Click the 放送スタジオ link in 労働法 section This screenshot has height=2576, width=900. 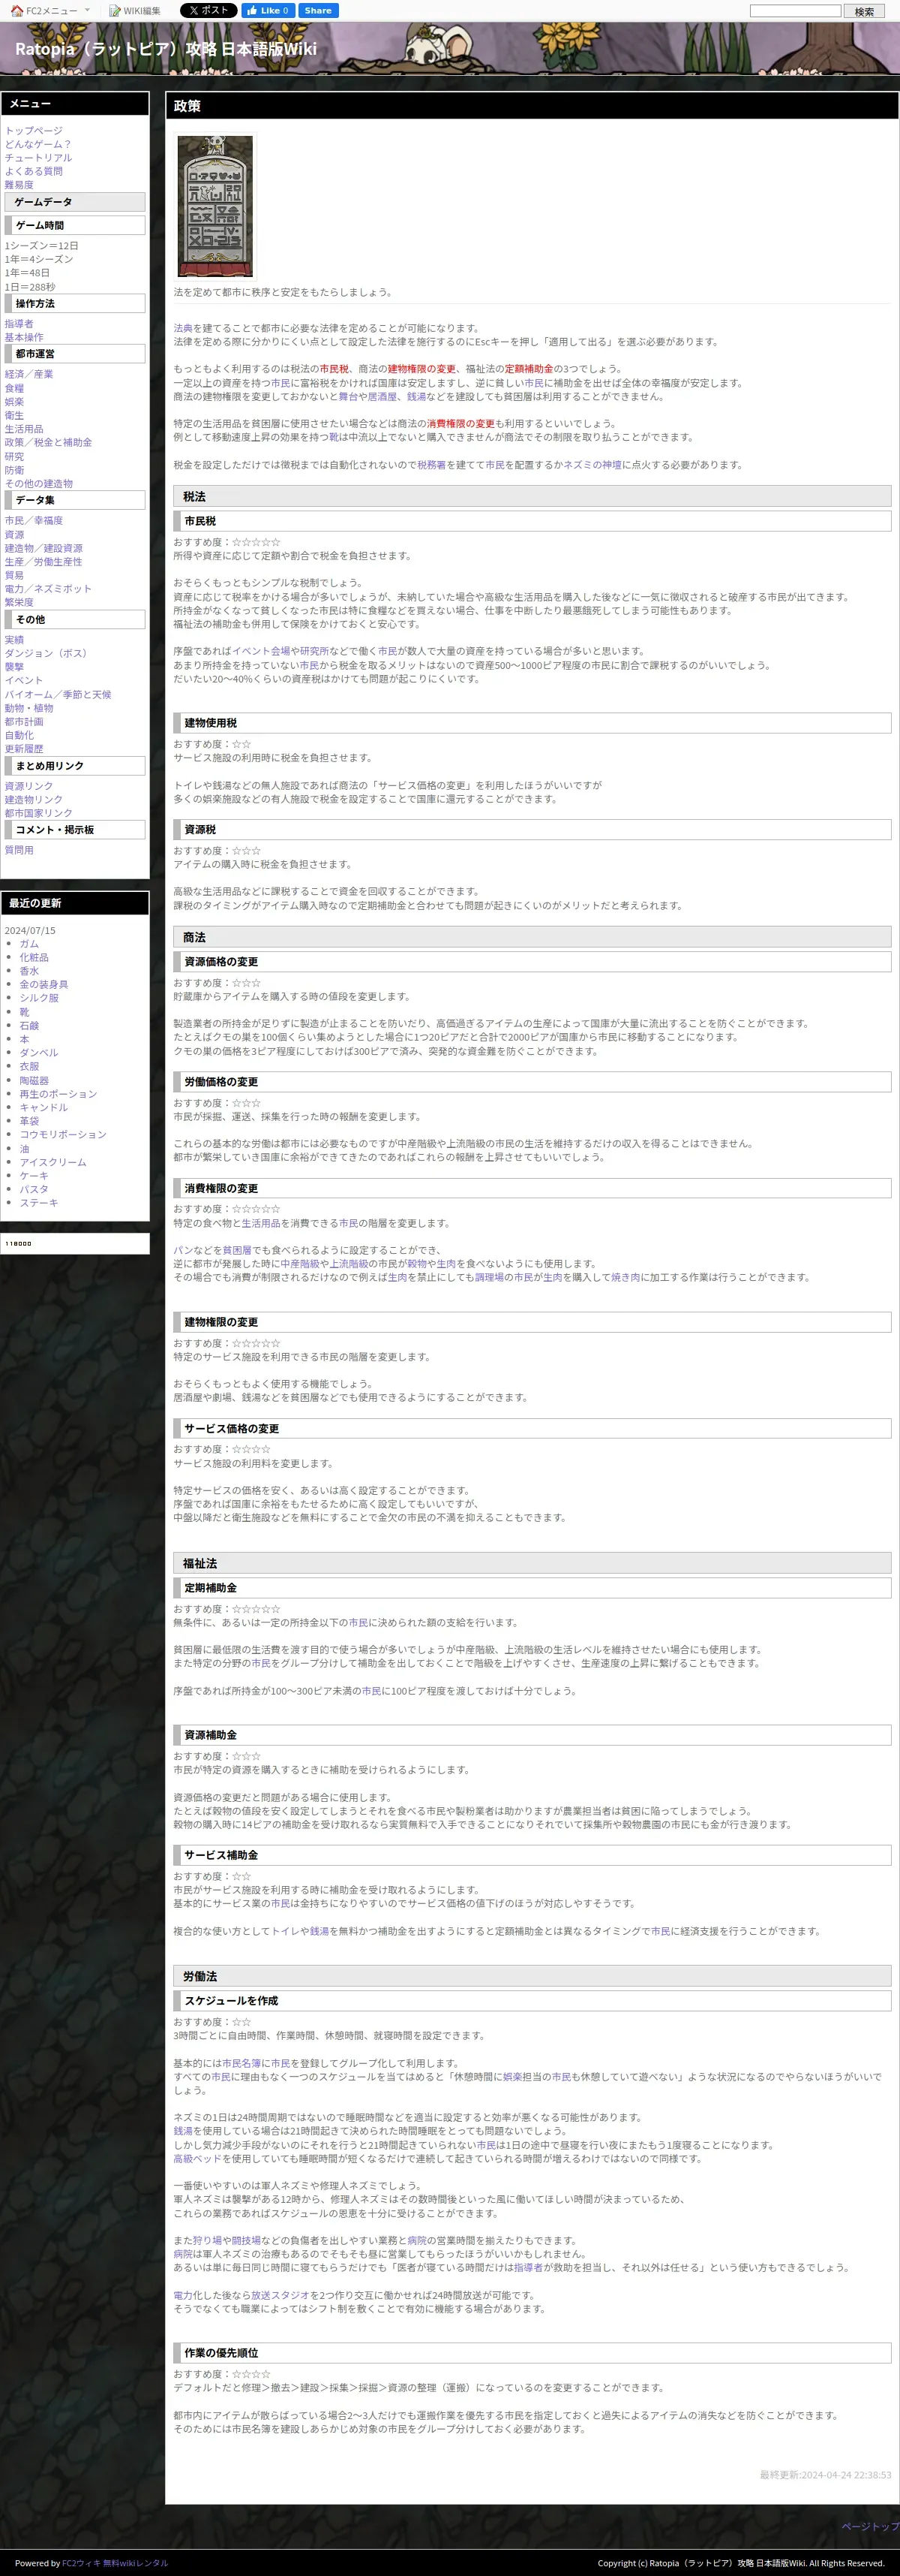(x=280, y=2295)
